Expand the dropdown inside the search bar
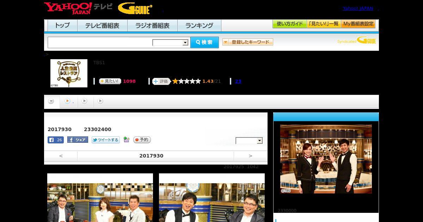 click(170, 43)
